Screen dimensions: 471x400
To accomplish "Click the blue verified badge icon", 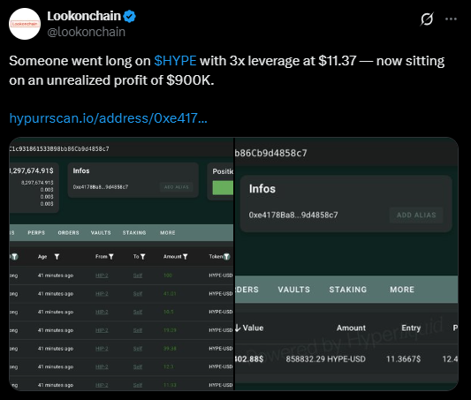I will (130, 16).
